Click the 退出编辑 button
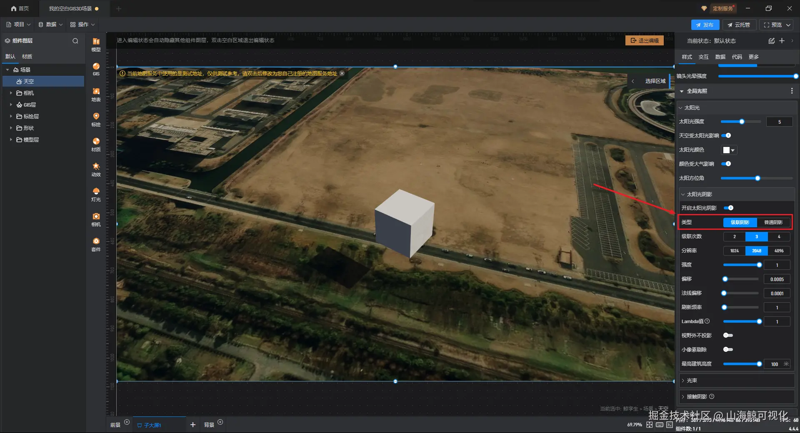Image resolution: width=800 pixels, height=433 pixels. (645, 40)
